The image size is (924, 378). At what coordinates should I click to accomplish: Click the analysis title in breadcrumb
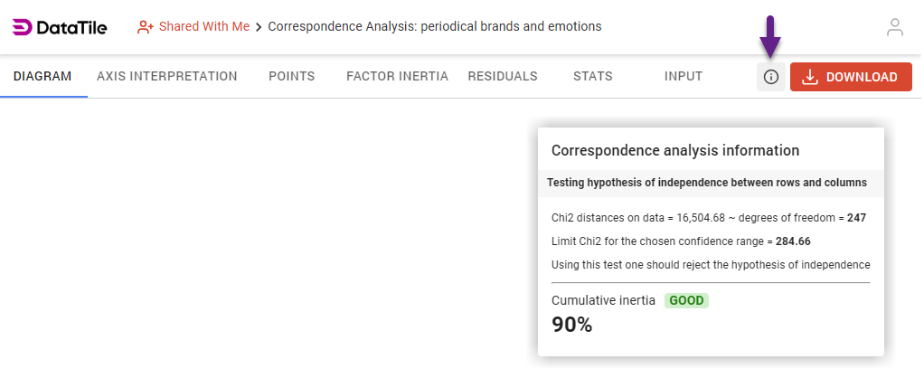coord(434,27)
